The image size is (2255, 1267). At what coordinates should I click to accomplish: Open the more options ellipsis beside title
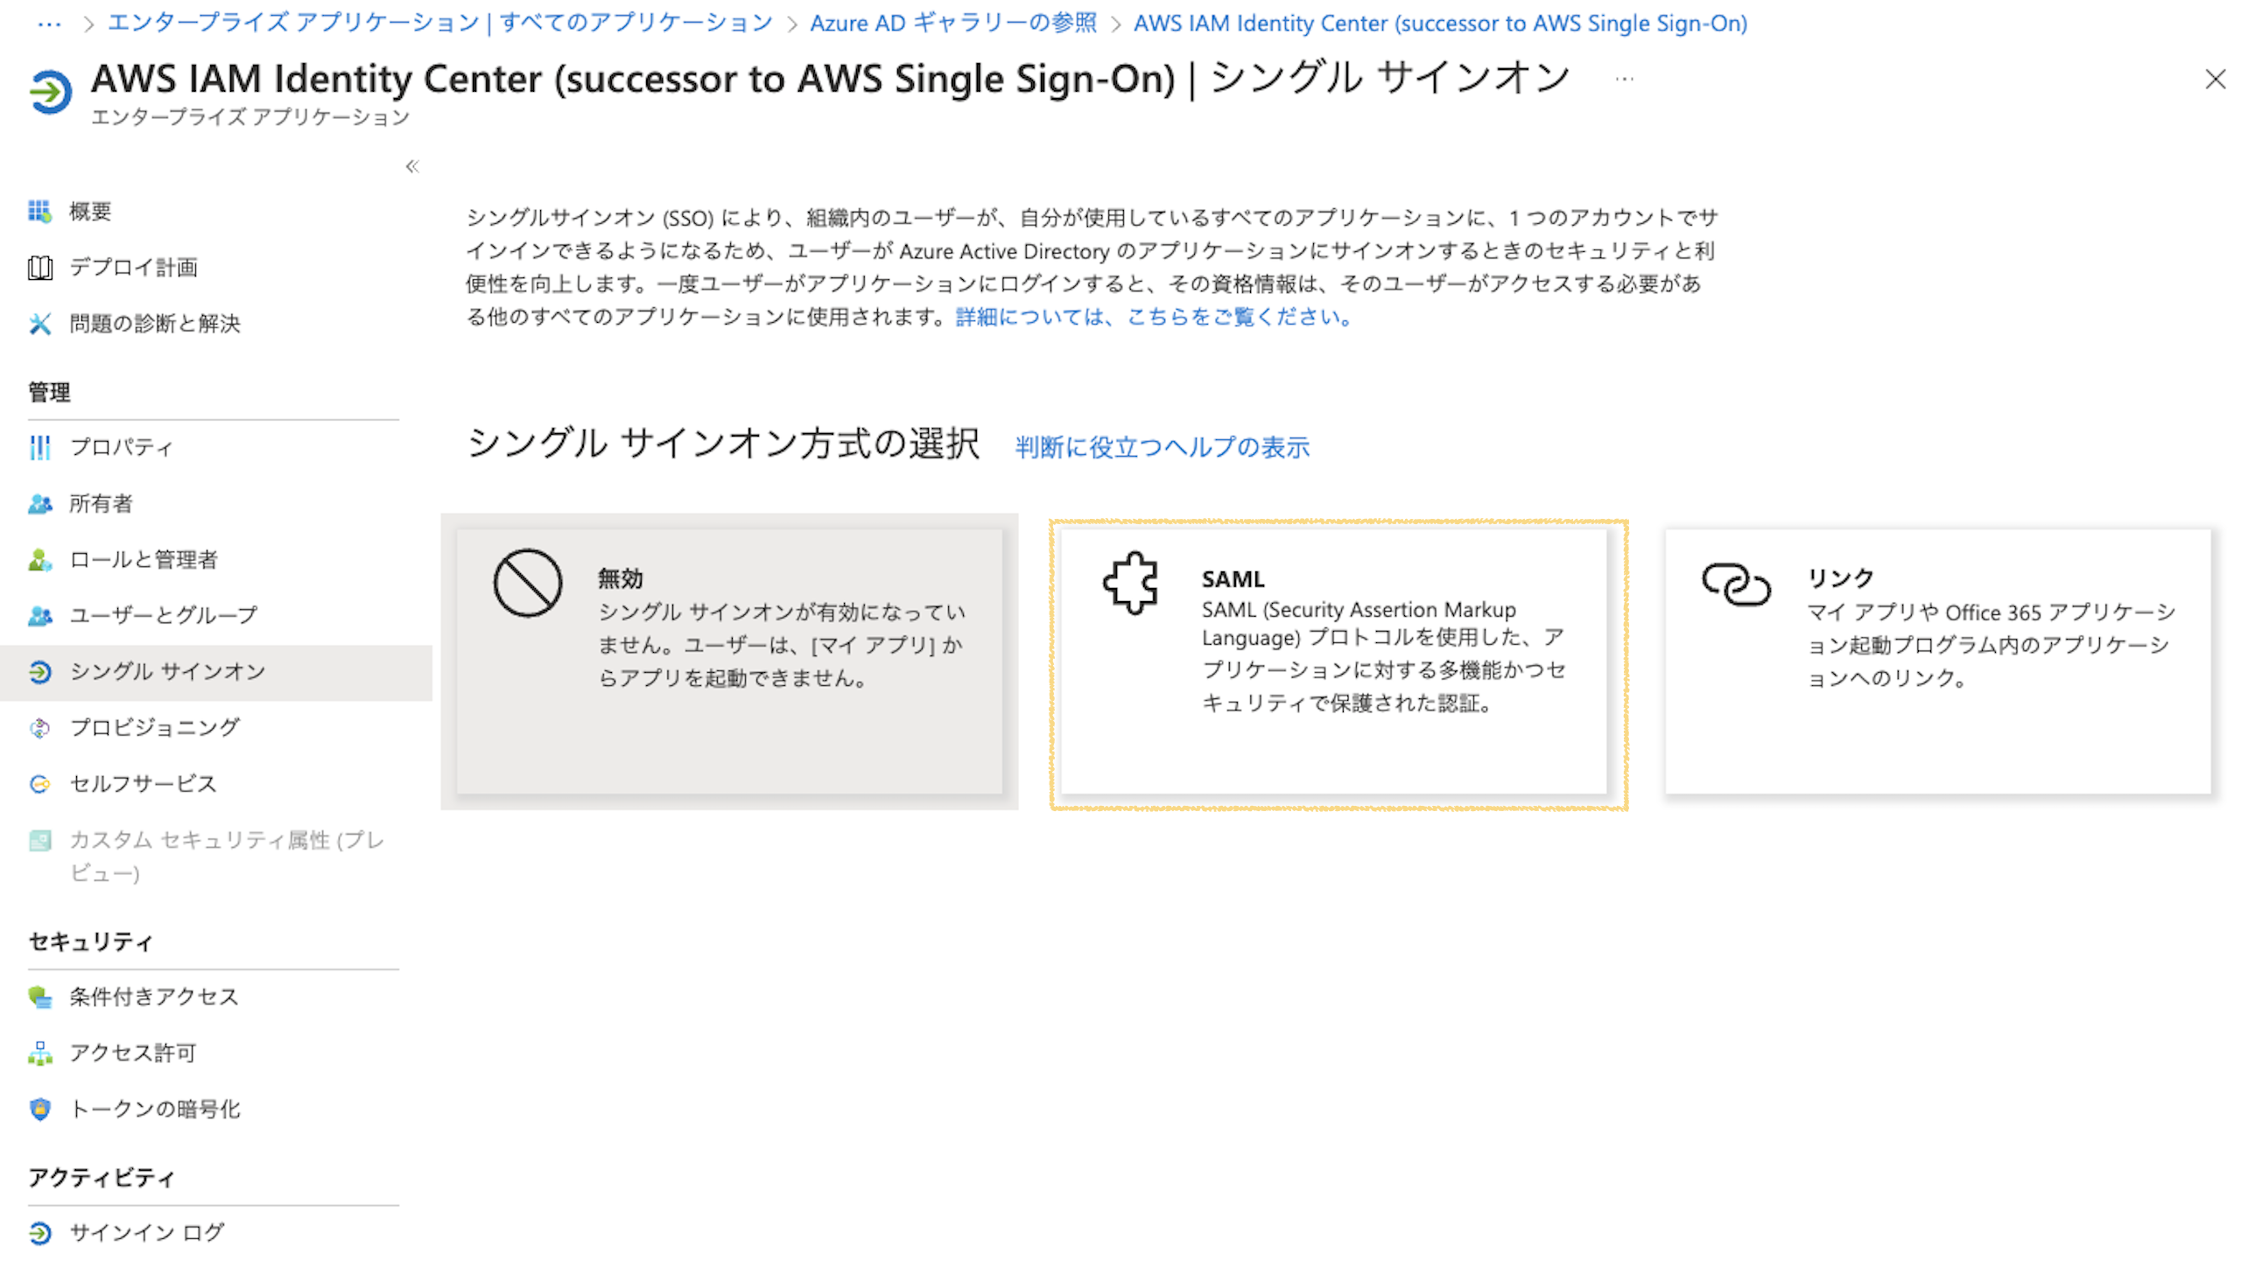click(1624, 79)
